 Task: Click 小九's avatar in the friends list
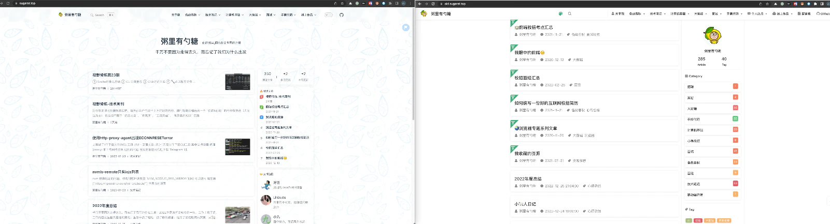pos(266,219)
